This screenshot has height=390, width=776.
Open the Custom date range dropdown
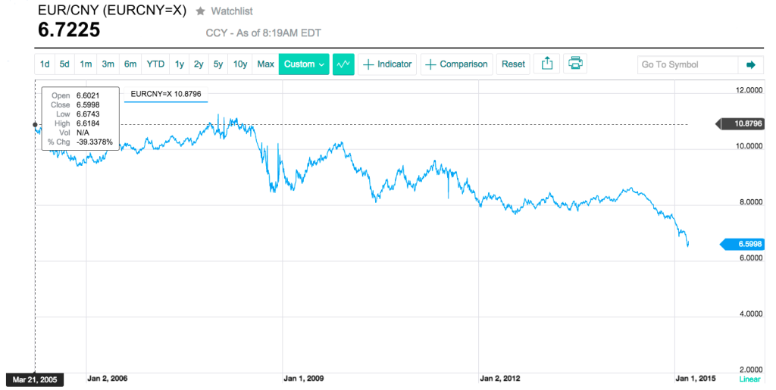click(x=304, y=64)
